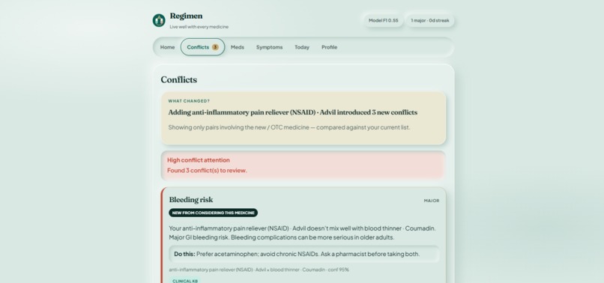
Task: Click the Regimen app title
Action: (186, 16)
